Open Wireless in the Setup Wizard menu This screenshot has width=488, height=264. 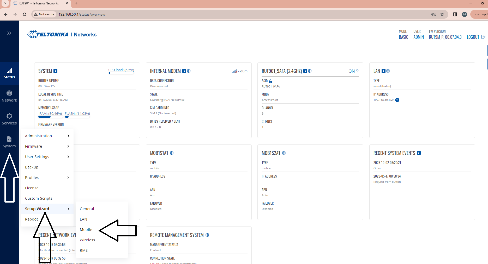87,240
